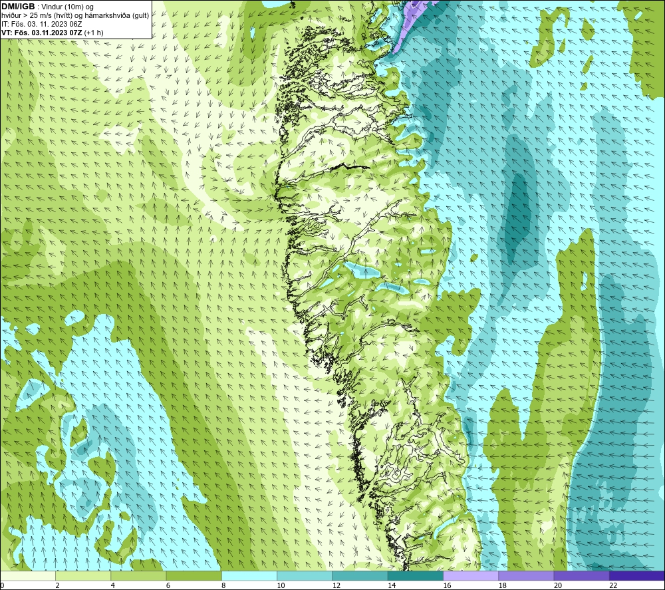Click the 'hviður > 25 m/s' legend line
The image size is (665, 590).
[75, 16]
